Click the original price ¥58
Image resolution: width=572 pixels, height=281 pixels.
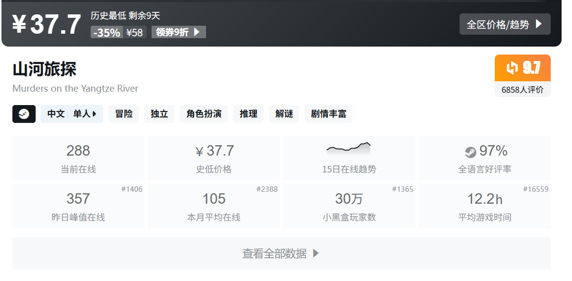[x=135, y=33]
